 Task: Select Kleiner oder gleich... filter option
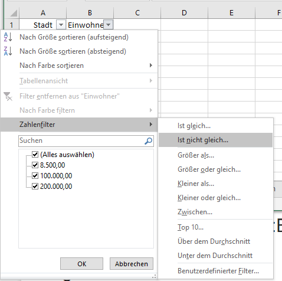[x=216, y=198]
